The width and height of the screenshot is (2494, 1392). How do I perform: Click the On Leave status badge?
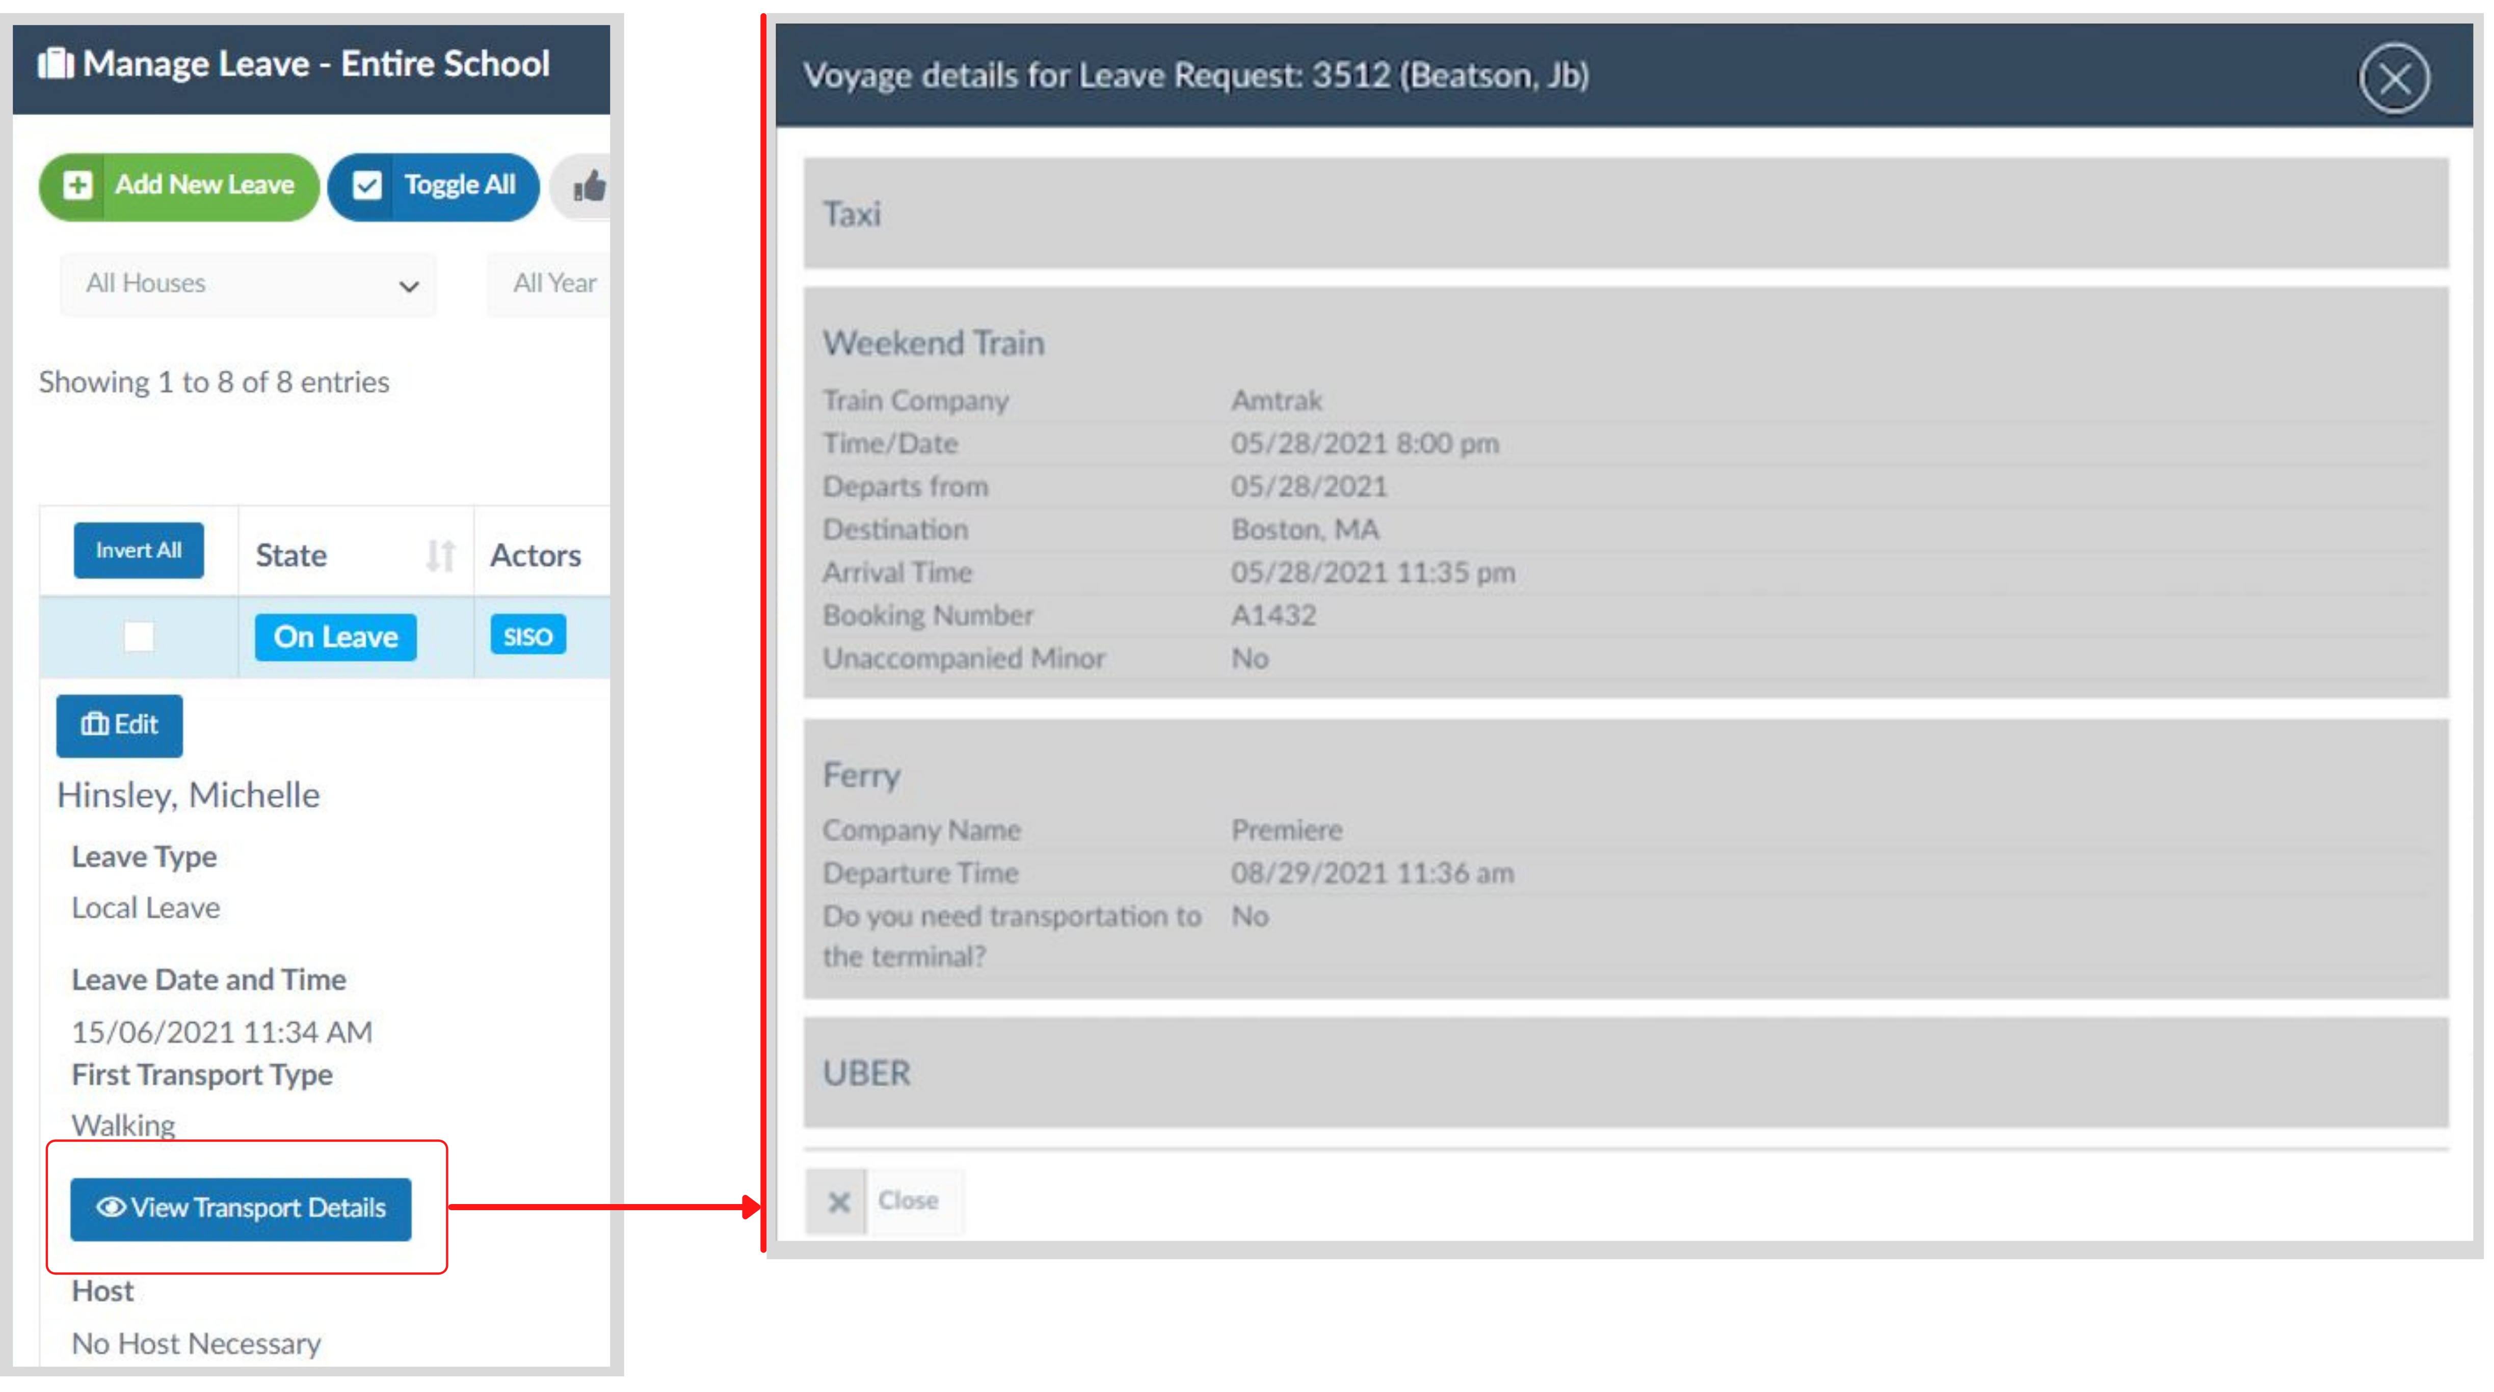point(335,637)
